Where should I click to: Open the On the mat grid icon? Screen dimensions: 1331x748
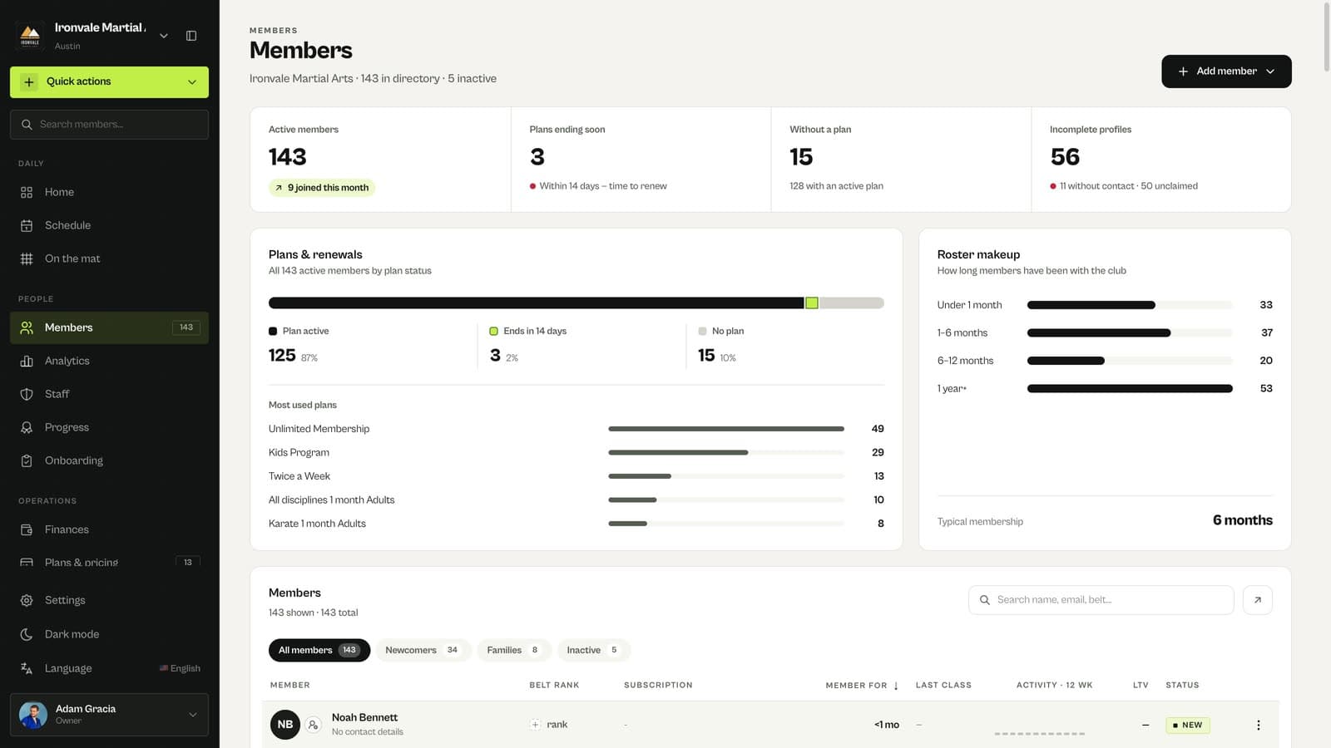pos(27,258)
